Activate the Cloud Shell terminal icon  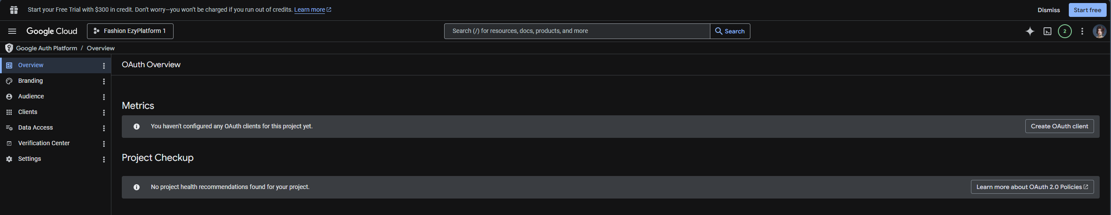tap(1047, 31)
